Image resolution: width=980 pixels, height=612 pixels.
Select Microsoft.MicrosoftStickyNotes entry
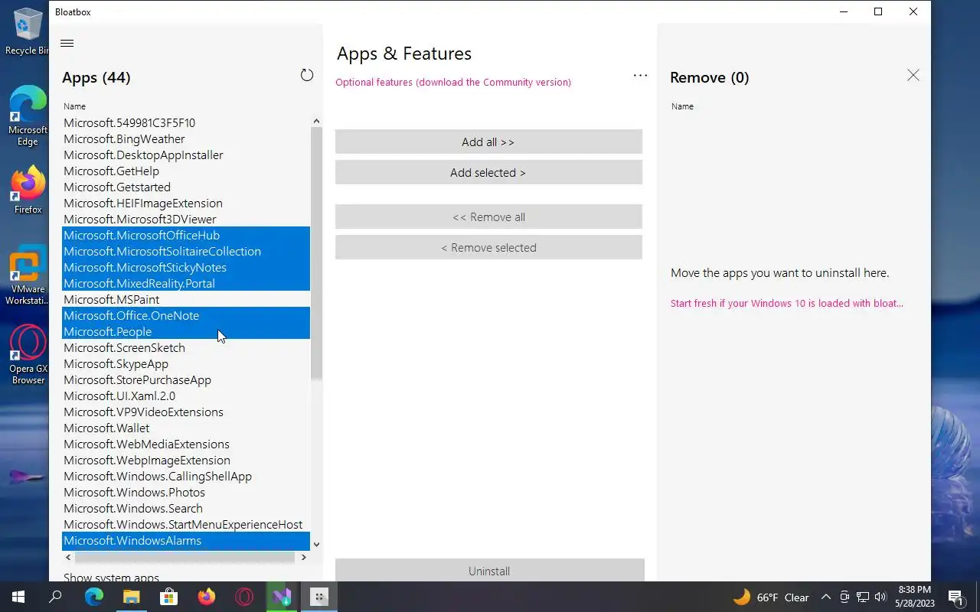(186, 267)
